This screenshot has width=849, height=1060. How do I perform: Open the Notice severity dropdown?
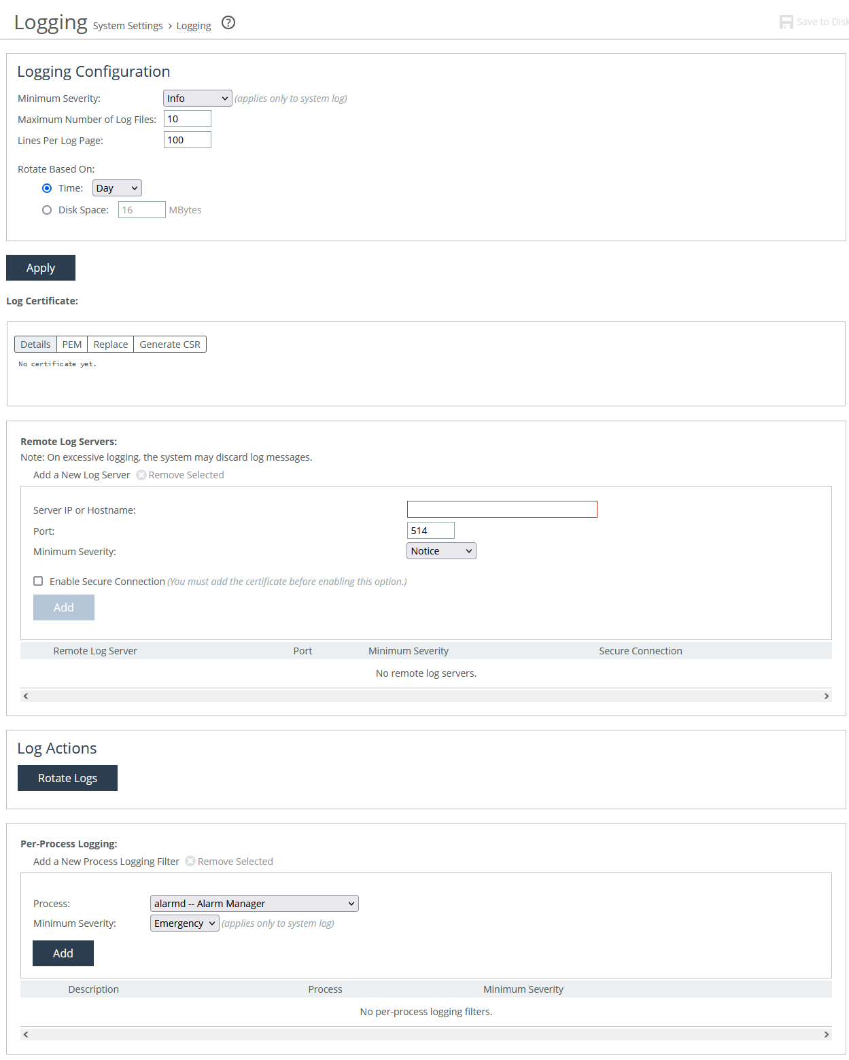(441, 551)
